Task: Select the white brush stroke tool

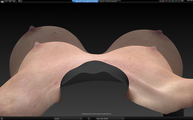Action: click(x=163, y=1)
